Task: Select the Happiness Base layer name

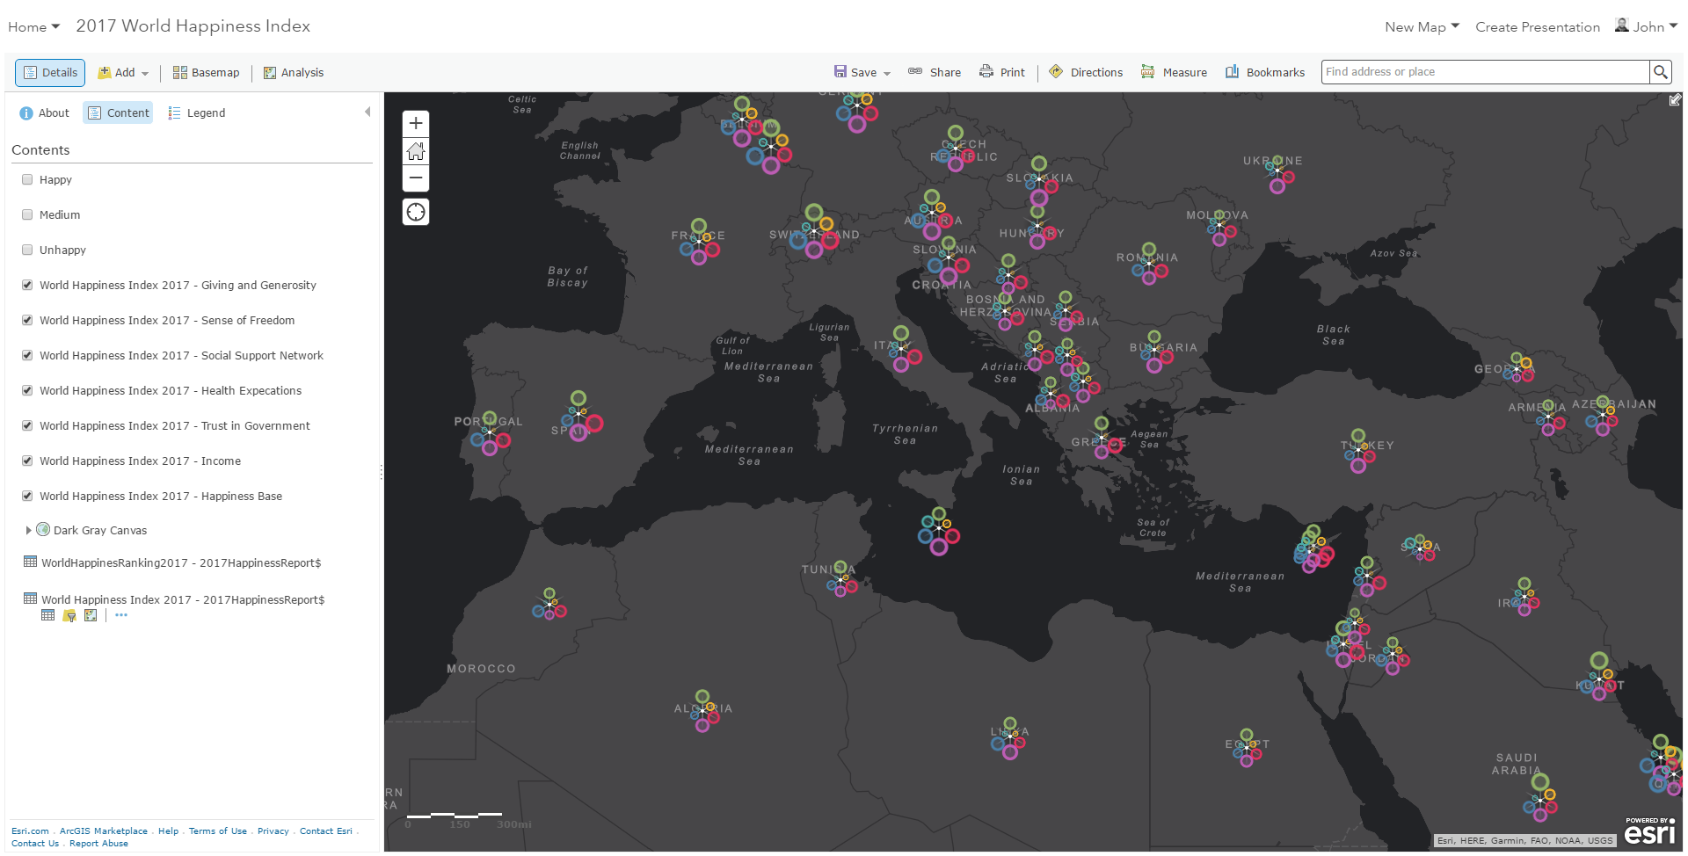Action: 161,496
